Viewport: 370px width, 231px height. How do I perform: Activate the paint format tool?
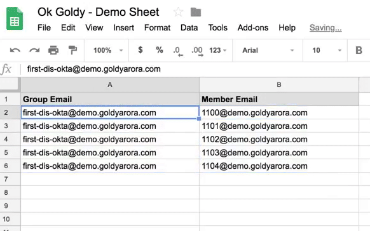click(72, 50)
